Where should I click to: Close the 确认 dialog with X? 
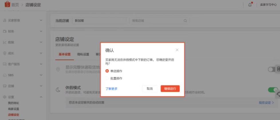pos(177,50)
